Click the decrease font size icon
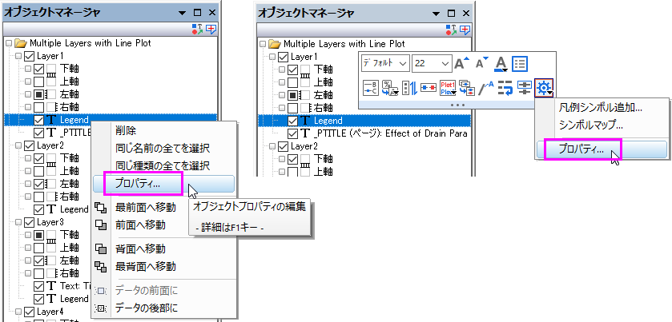This screenshot has width=672, height=322. pos(481,64)
